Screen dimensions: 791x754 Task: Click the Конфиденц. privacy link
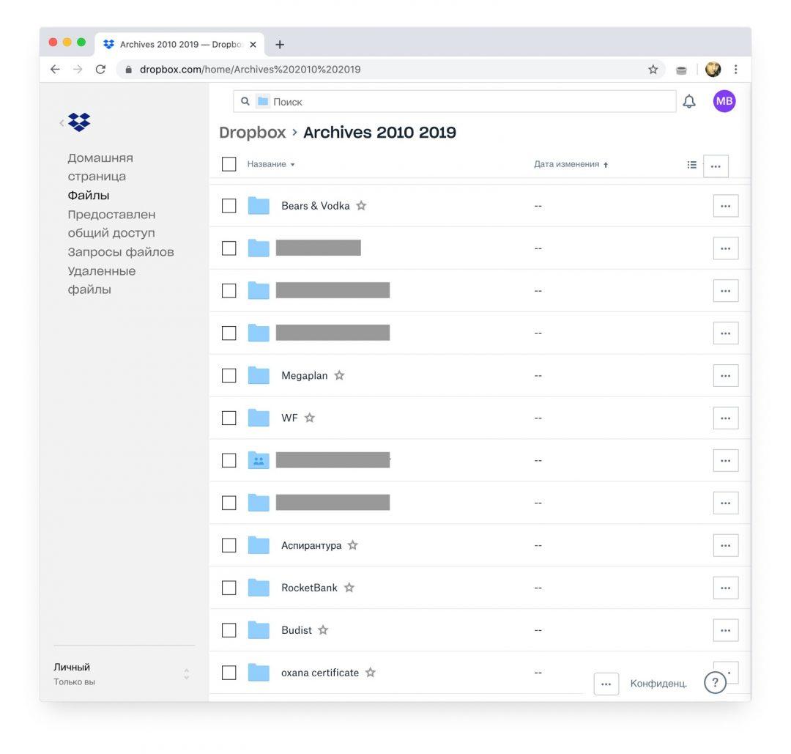(658, 684)
